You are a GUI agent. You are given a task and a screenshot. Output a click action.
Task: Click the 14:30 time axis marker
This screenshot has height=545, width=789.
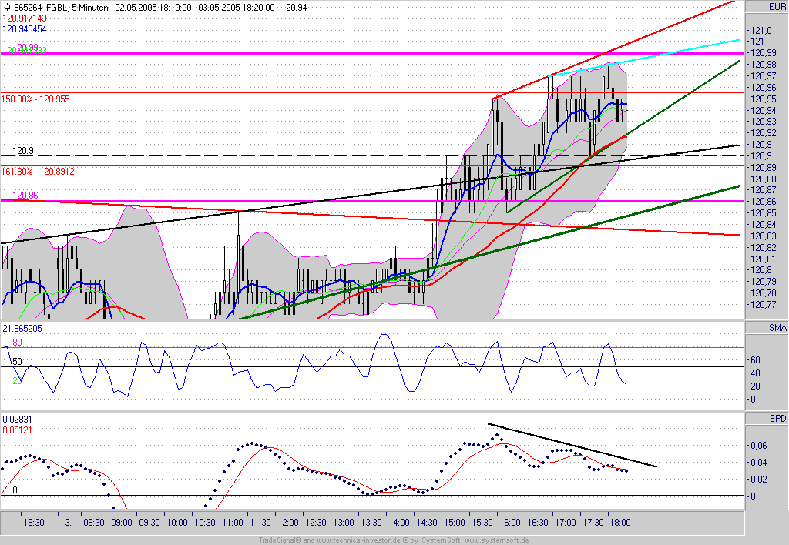click(427, 523)
